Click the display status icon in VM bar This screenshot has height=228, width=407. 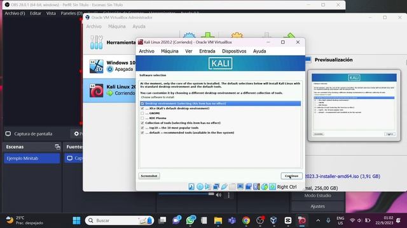tap(240, 187)
